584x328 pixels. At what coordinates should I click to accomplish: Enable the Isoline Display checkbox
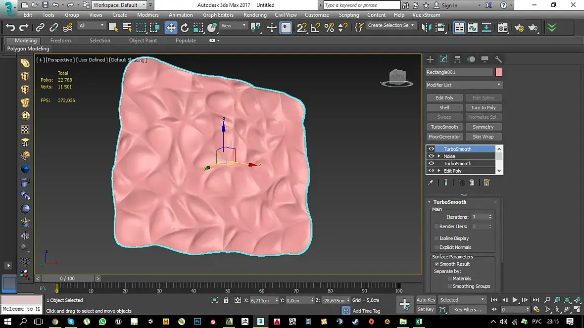point(436,238)
